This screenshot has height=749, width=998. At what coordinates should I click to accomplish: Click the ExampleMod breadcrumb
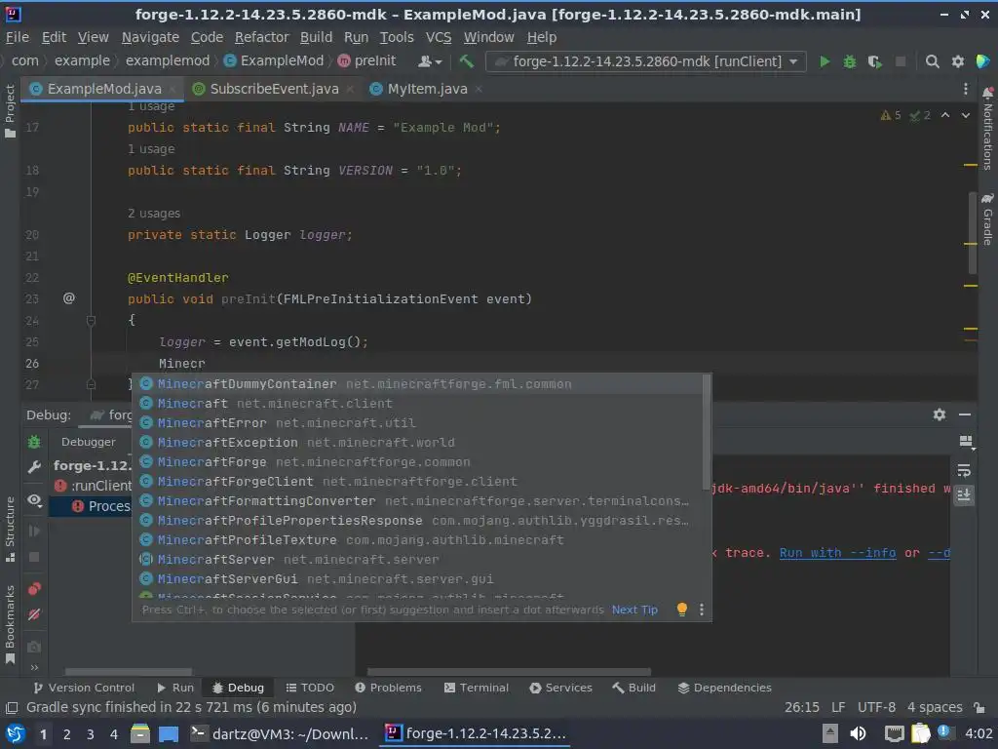point(274,60)
